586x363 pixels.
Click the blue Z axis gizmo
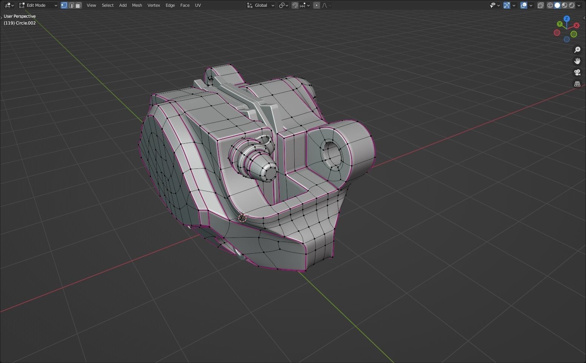(567, 18)
